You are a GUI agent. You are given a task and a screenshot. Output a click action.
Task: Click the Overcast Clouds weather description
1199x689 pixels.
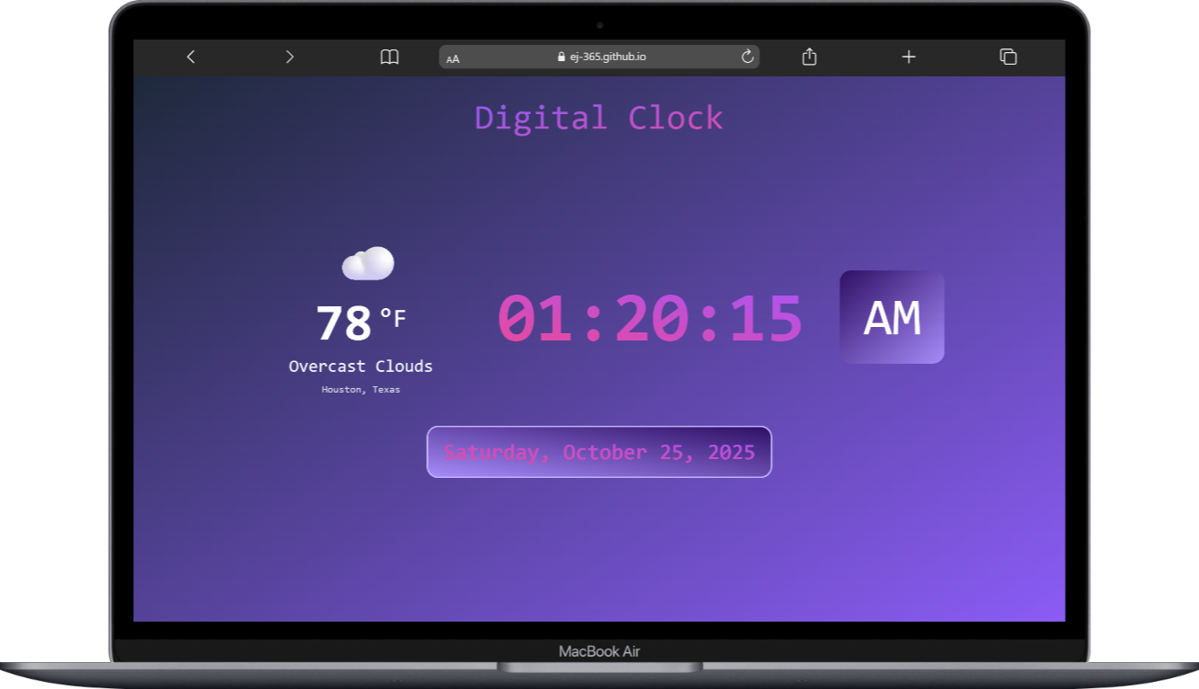click(360, 366)
